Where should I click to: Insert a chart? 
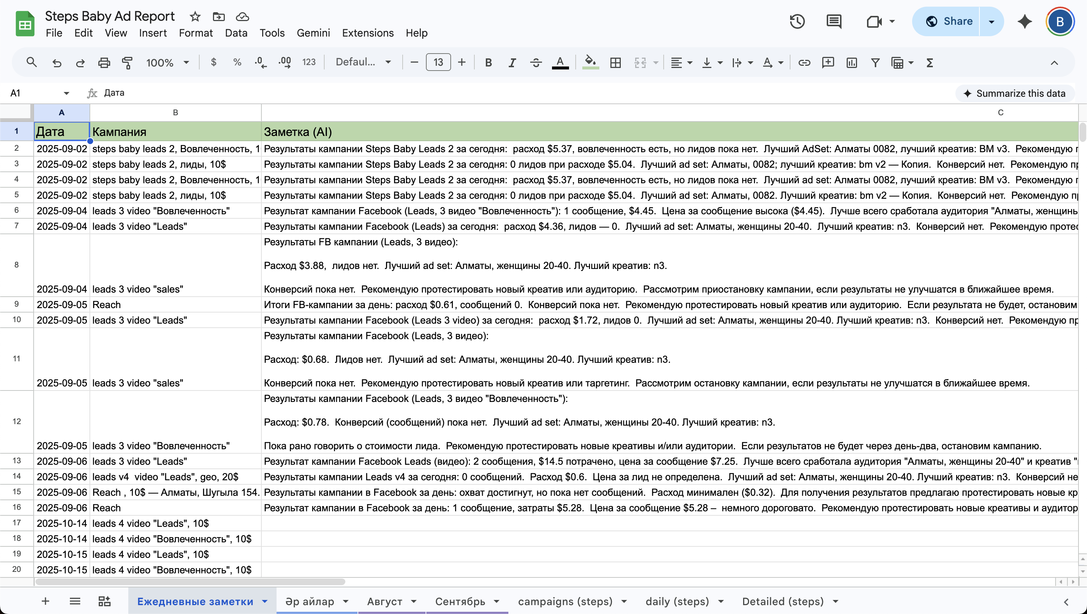point(851,63)
